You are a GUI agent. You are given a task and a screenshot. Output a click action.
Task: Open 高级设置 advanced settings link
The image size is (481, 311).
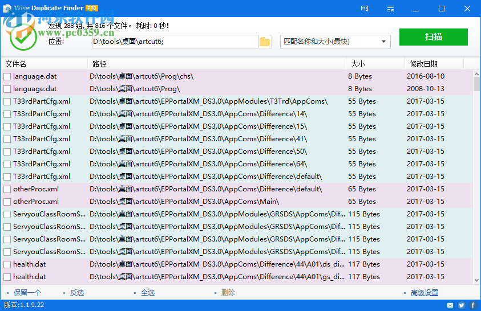425,293
